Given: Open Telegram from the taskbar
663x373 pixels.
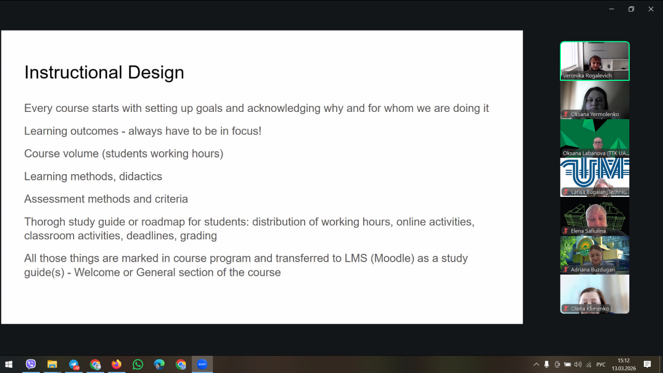Looking at the screenshot, I should tap(74, 364).
